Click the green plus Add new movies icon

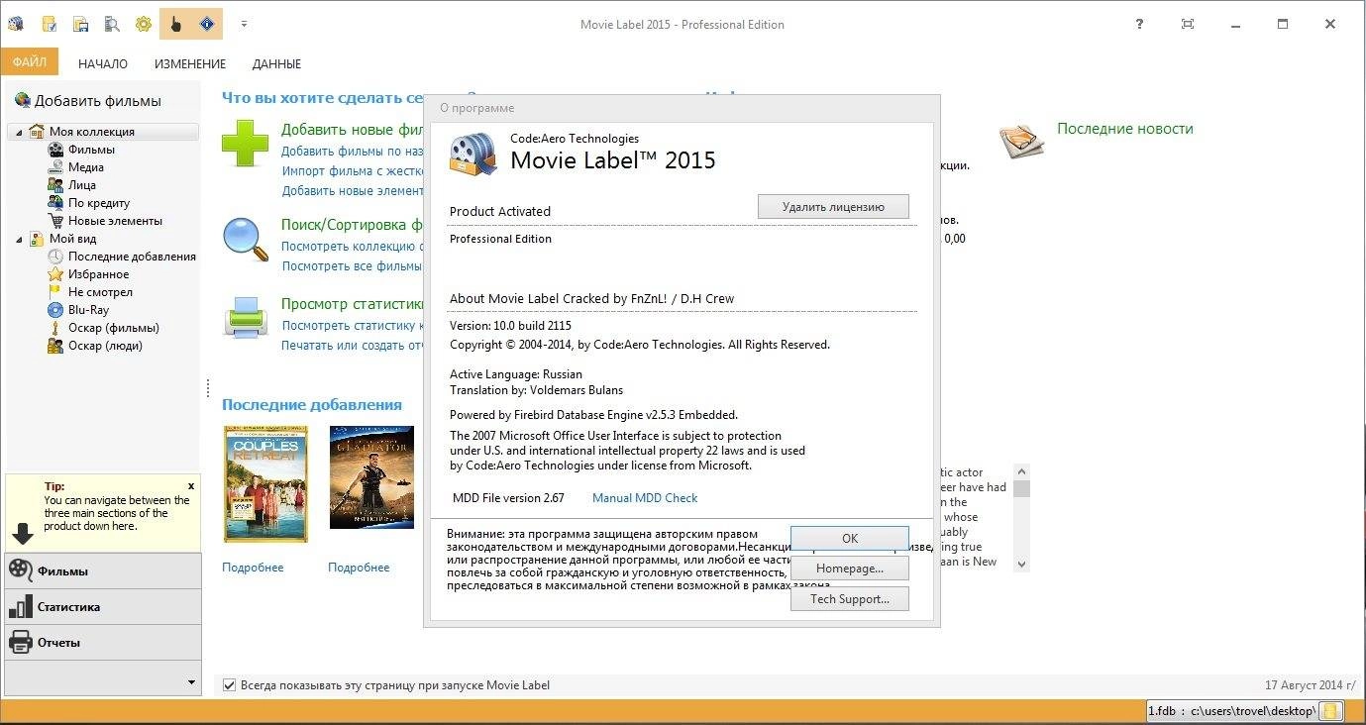click(x=245, y=144)
